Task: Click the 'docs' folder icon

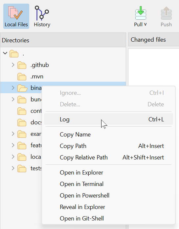Action: [22, 122]
